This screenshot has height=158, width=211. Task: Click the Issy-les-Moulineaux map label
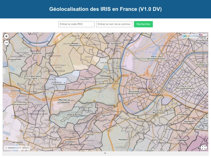[x=159, y=112]
